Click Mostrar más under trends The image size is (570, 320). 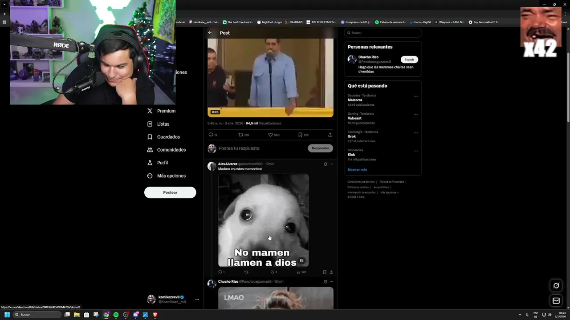point(357,170)
